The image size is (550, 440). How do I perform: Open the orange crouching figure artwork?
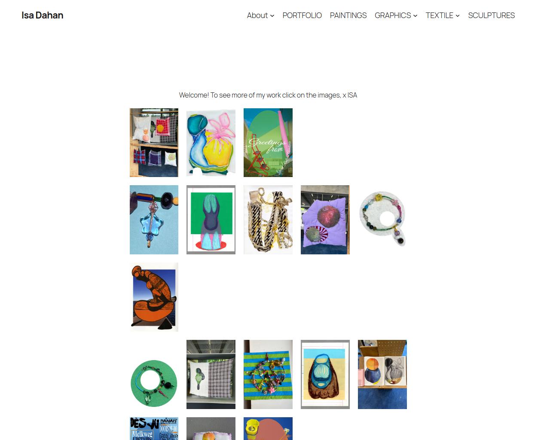tap(154, 297)
